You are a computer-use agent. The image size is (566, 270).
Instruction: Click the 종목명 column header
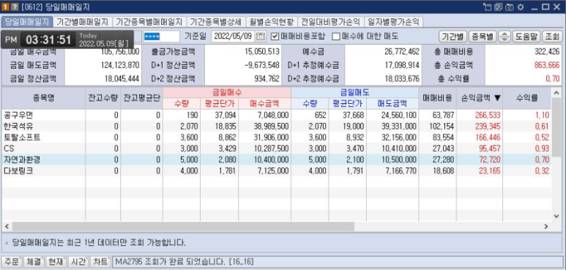(44, 98)
